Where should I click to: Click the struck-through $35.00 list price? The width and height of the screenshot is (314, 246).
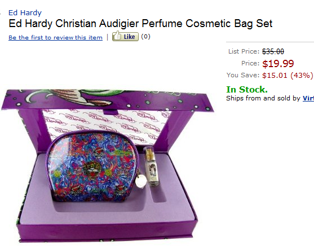pyautogui.click(x=273, y=51)
